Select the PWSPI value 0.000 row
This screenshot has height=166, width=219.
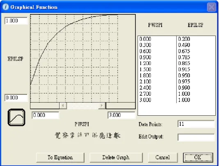(x=145, y=39)
